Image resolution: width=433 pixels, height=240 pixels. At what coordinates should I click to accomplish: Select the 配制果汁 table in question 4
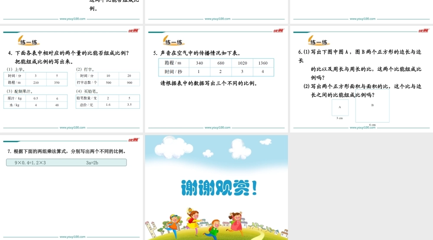pyautogui.click(x=37, y=101)
